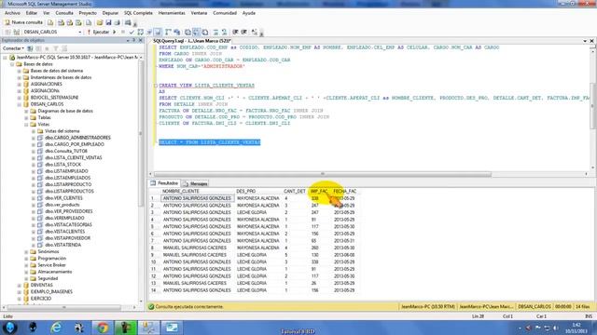Expand the ASIGNACIONES database
597x335 pixels.
tap(19, 85)
